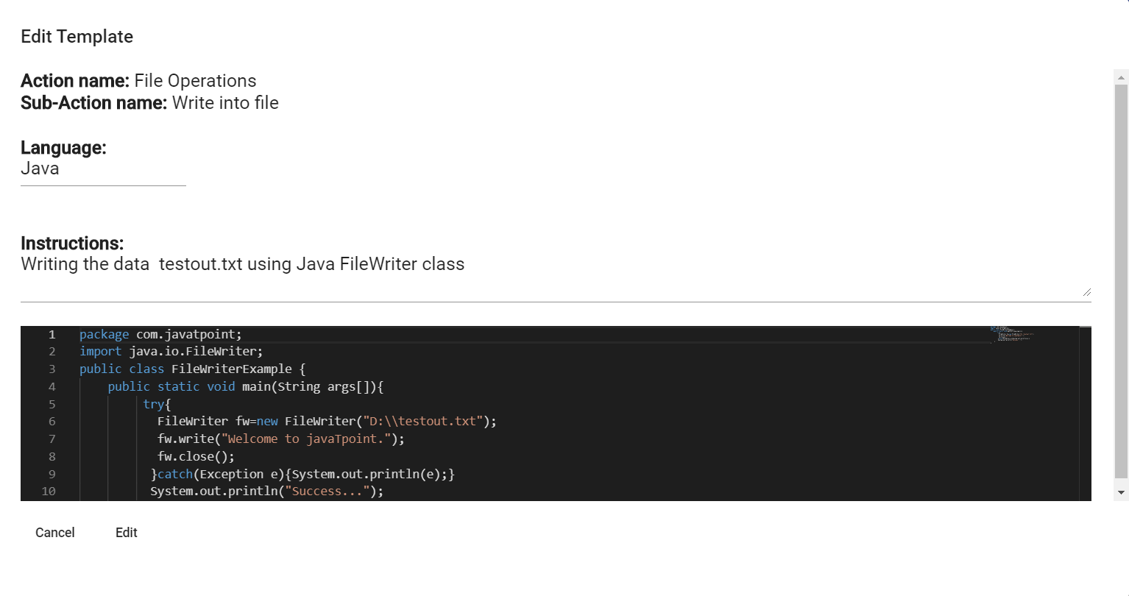Click the scrollbar down arrow

pyautogui.click(x=1121, y=492)
